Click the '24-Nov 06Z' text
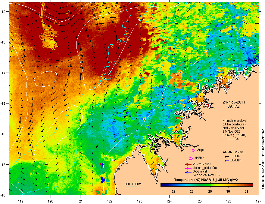The image size is (265, 204). click(x=231, y=131)
